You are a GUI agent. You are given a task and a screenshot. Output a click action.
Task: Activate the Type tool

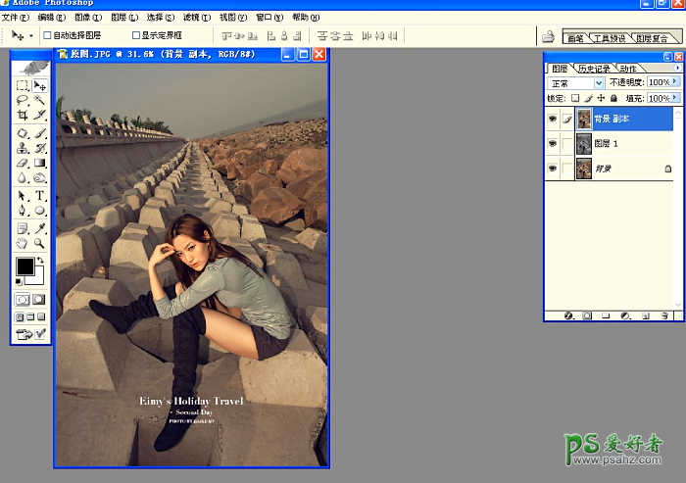point(40,195)
